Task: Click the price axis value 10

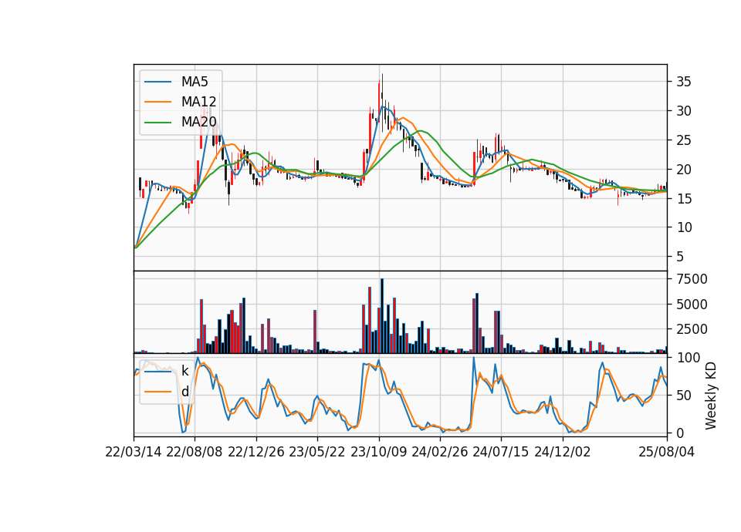Action: (684, 227)
